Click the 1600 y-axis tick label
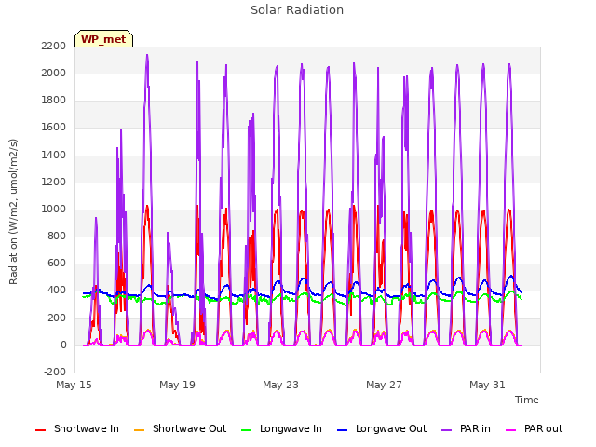 coord(54,128)
